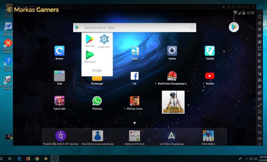Click volume down in Nox sidebar
This screenshot has width=267, height=162.
point(259,61)
